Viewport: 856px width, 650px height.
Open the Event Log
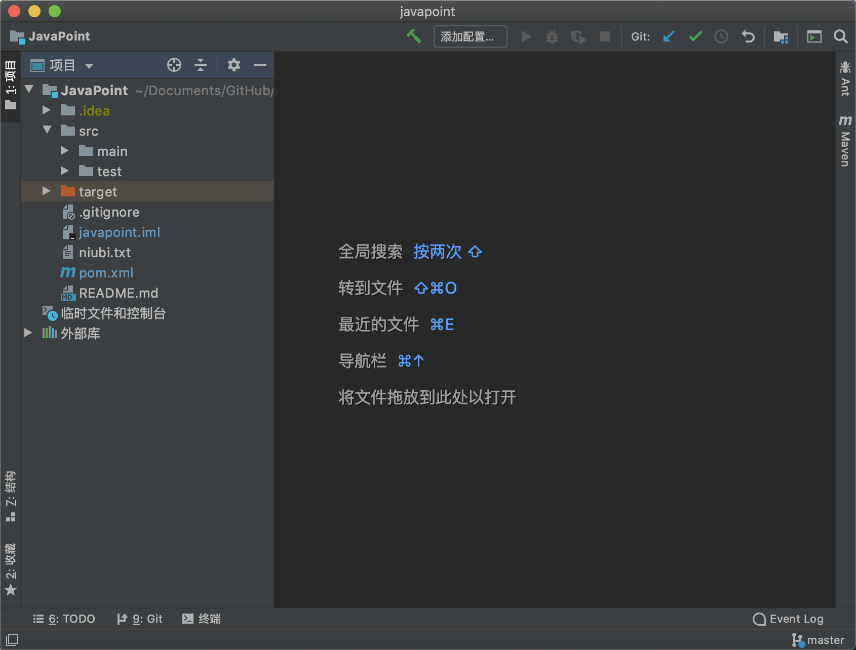pyautogui.click(x=788, y=619)
